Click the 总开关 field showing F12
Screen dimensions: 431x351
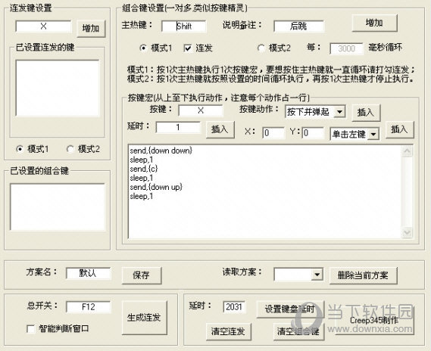(88, 307)
